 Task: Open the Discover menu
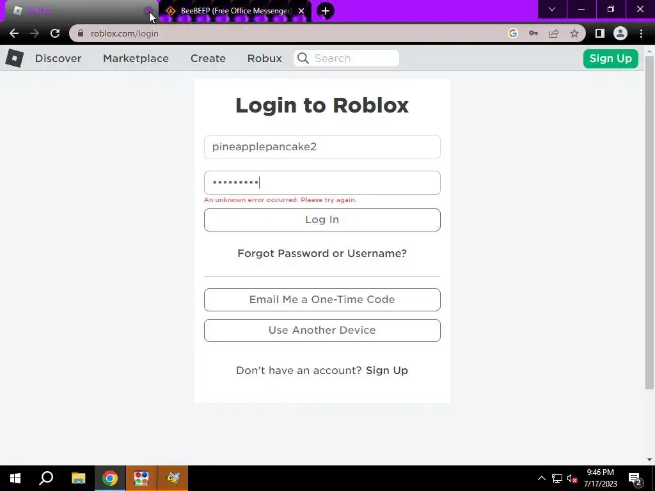click(x=58, y=58)
